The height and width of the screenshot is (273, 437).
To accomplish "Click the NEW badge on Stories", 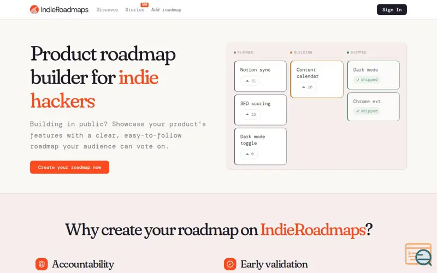I will click(x=144, y=5).
